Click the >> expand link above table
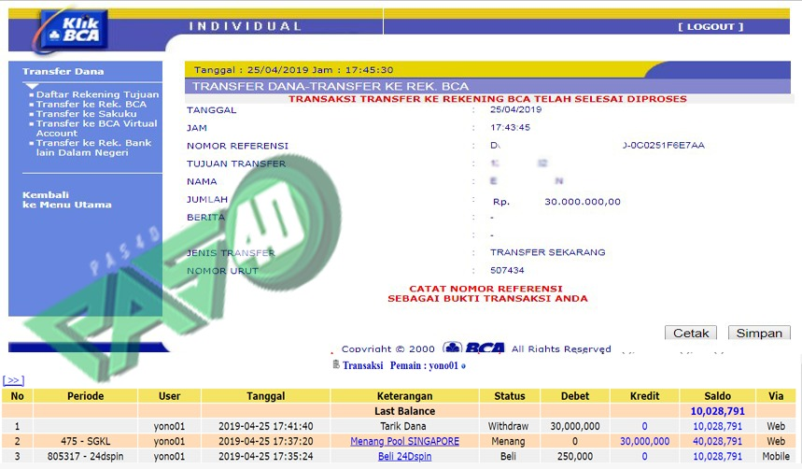 coord(13,380)
